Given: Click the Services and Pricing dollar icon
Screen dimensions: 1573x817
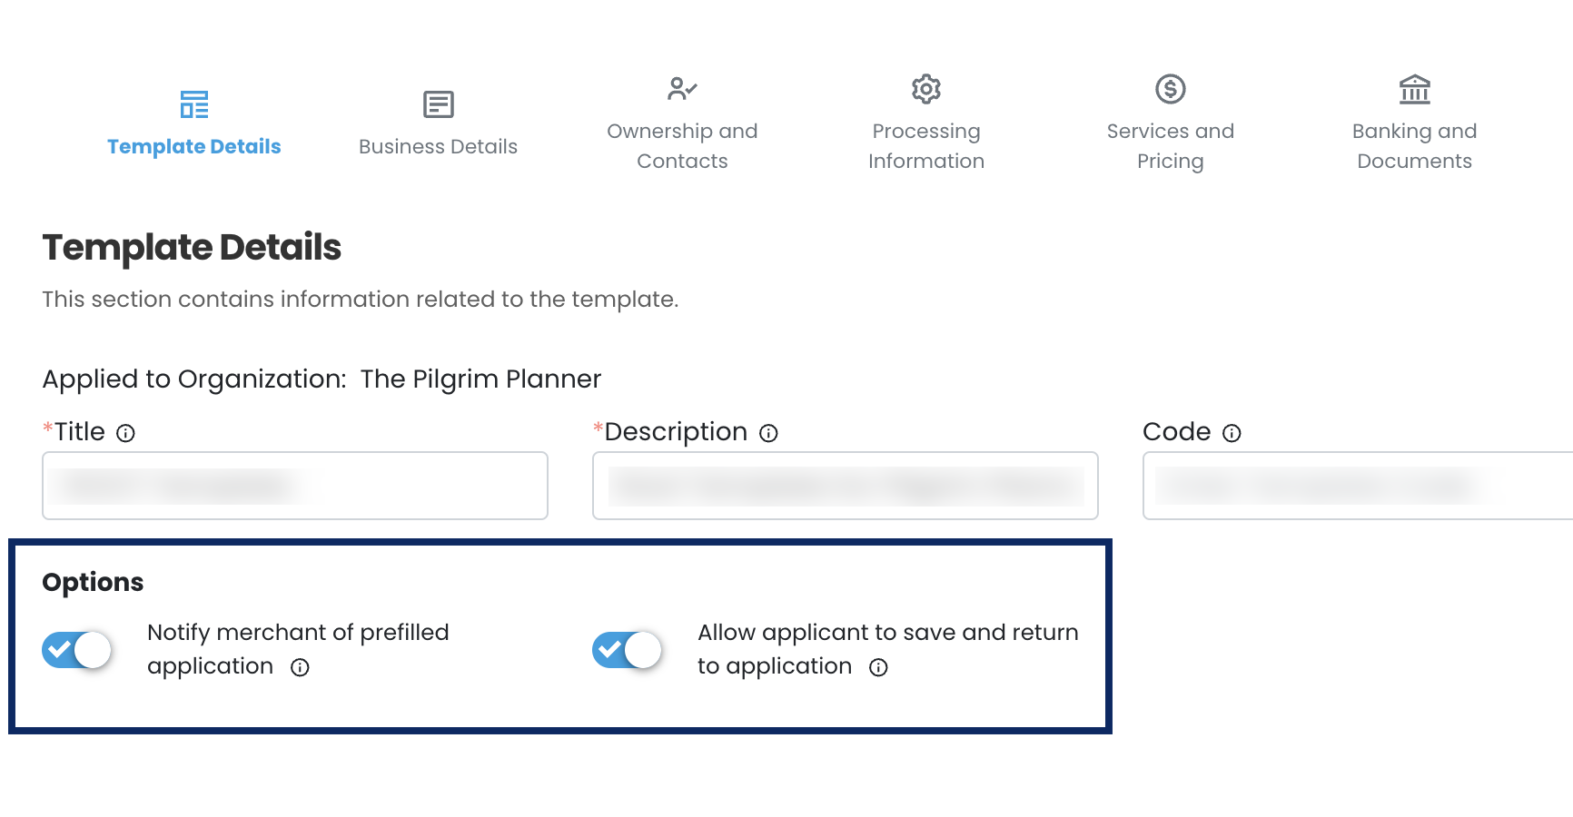Looking at the screenshot, I should coord(1171,87).
